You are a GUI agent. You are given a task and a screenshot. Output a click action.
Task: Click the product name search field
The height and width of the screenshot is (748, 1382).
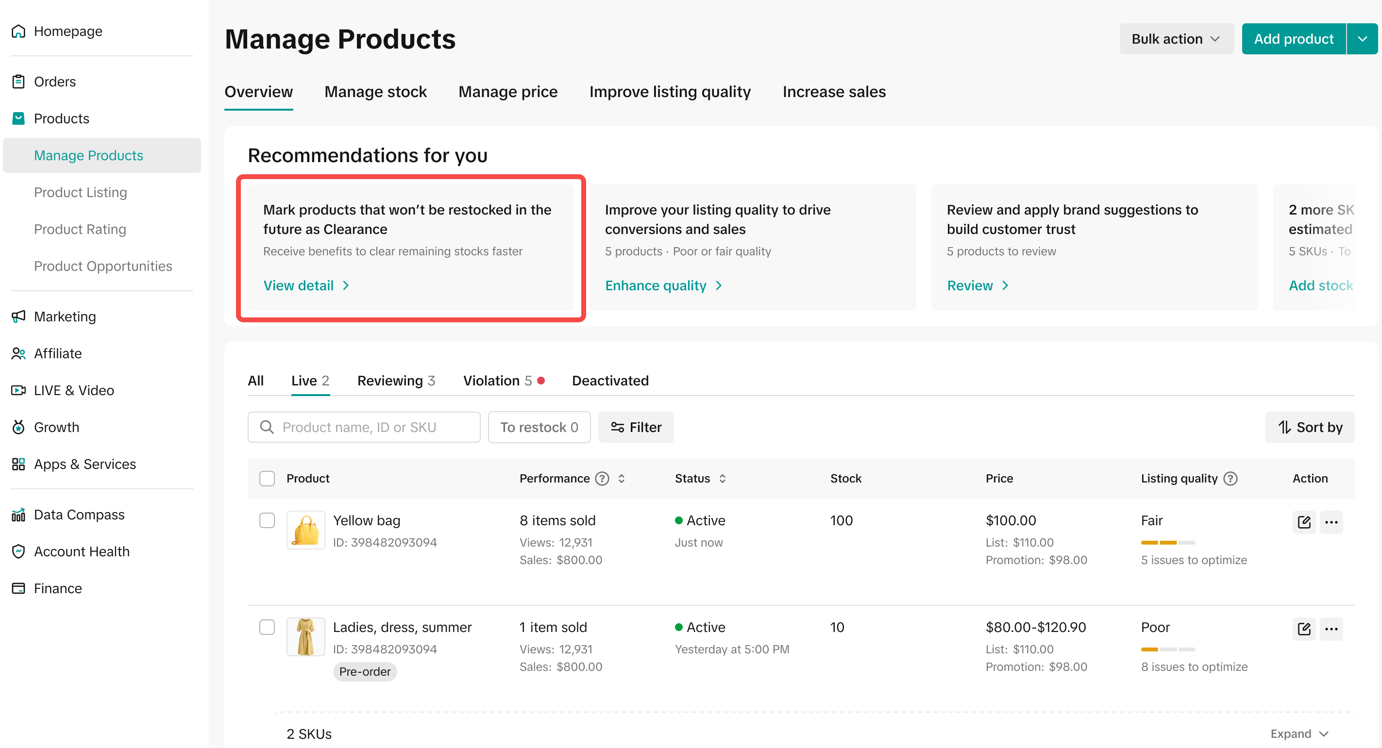tap(364, 427)
